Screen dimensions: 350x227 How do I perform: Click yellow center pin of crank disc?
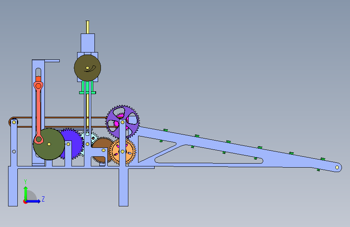pyautogui.click(x=49, y=144)
